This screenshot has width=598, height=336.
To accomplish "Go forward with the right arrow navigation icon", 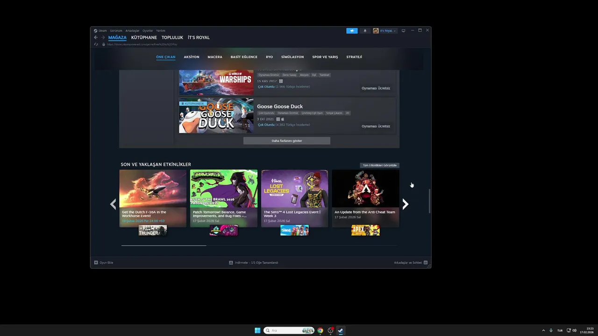I will (x=103, y=37).
